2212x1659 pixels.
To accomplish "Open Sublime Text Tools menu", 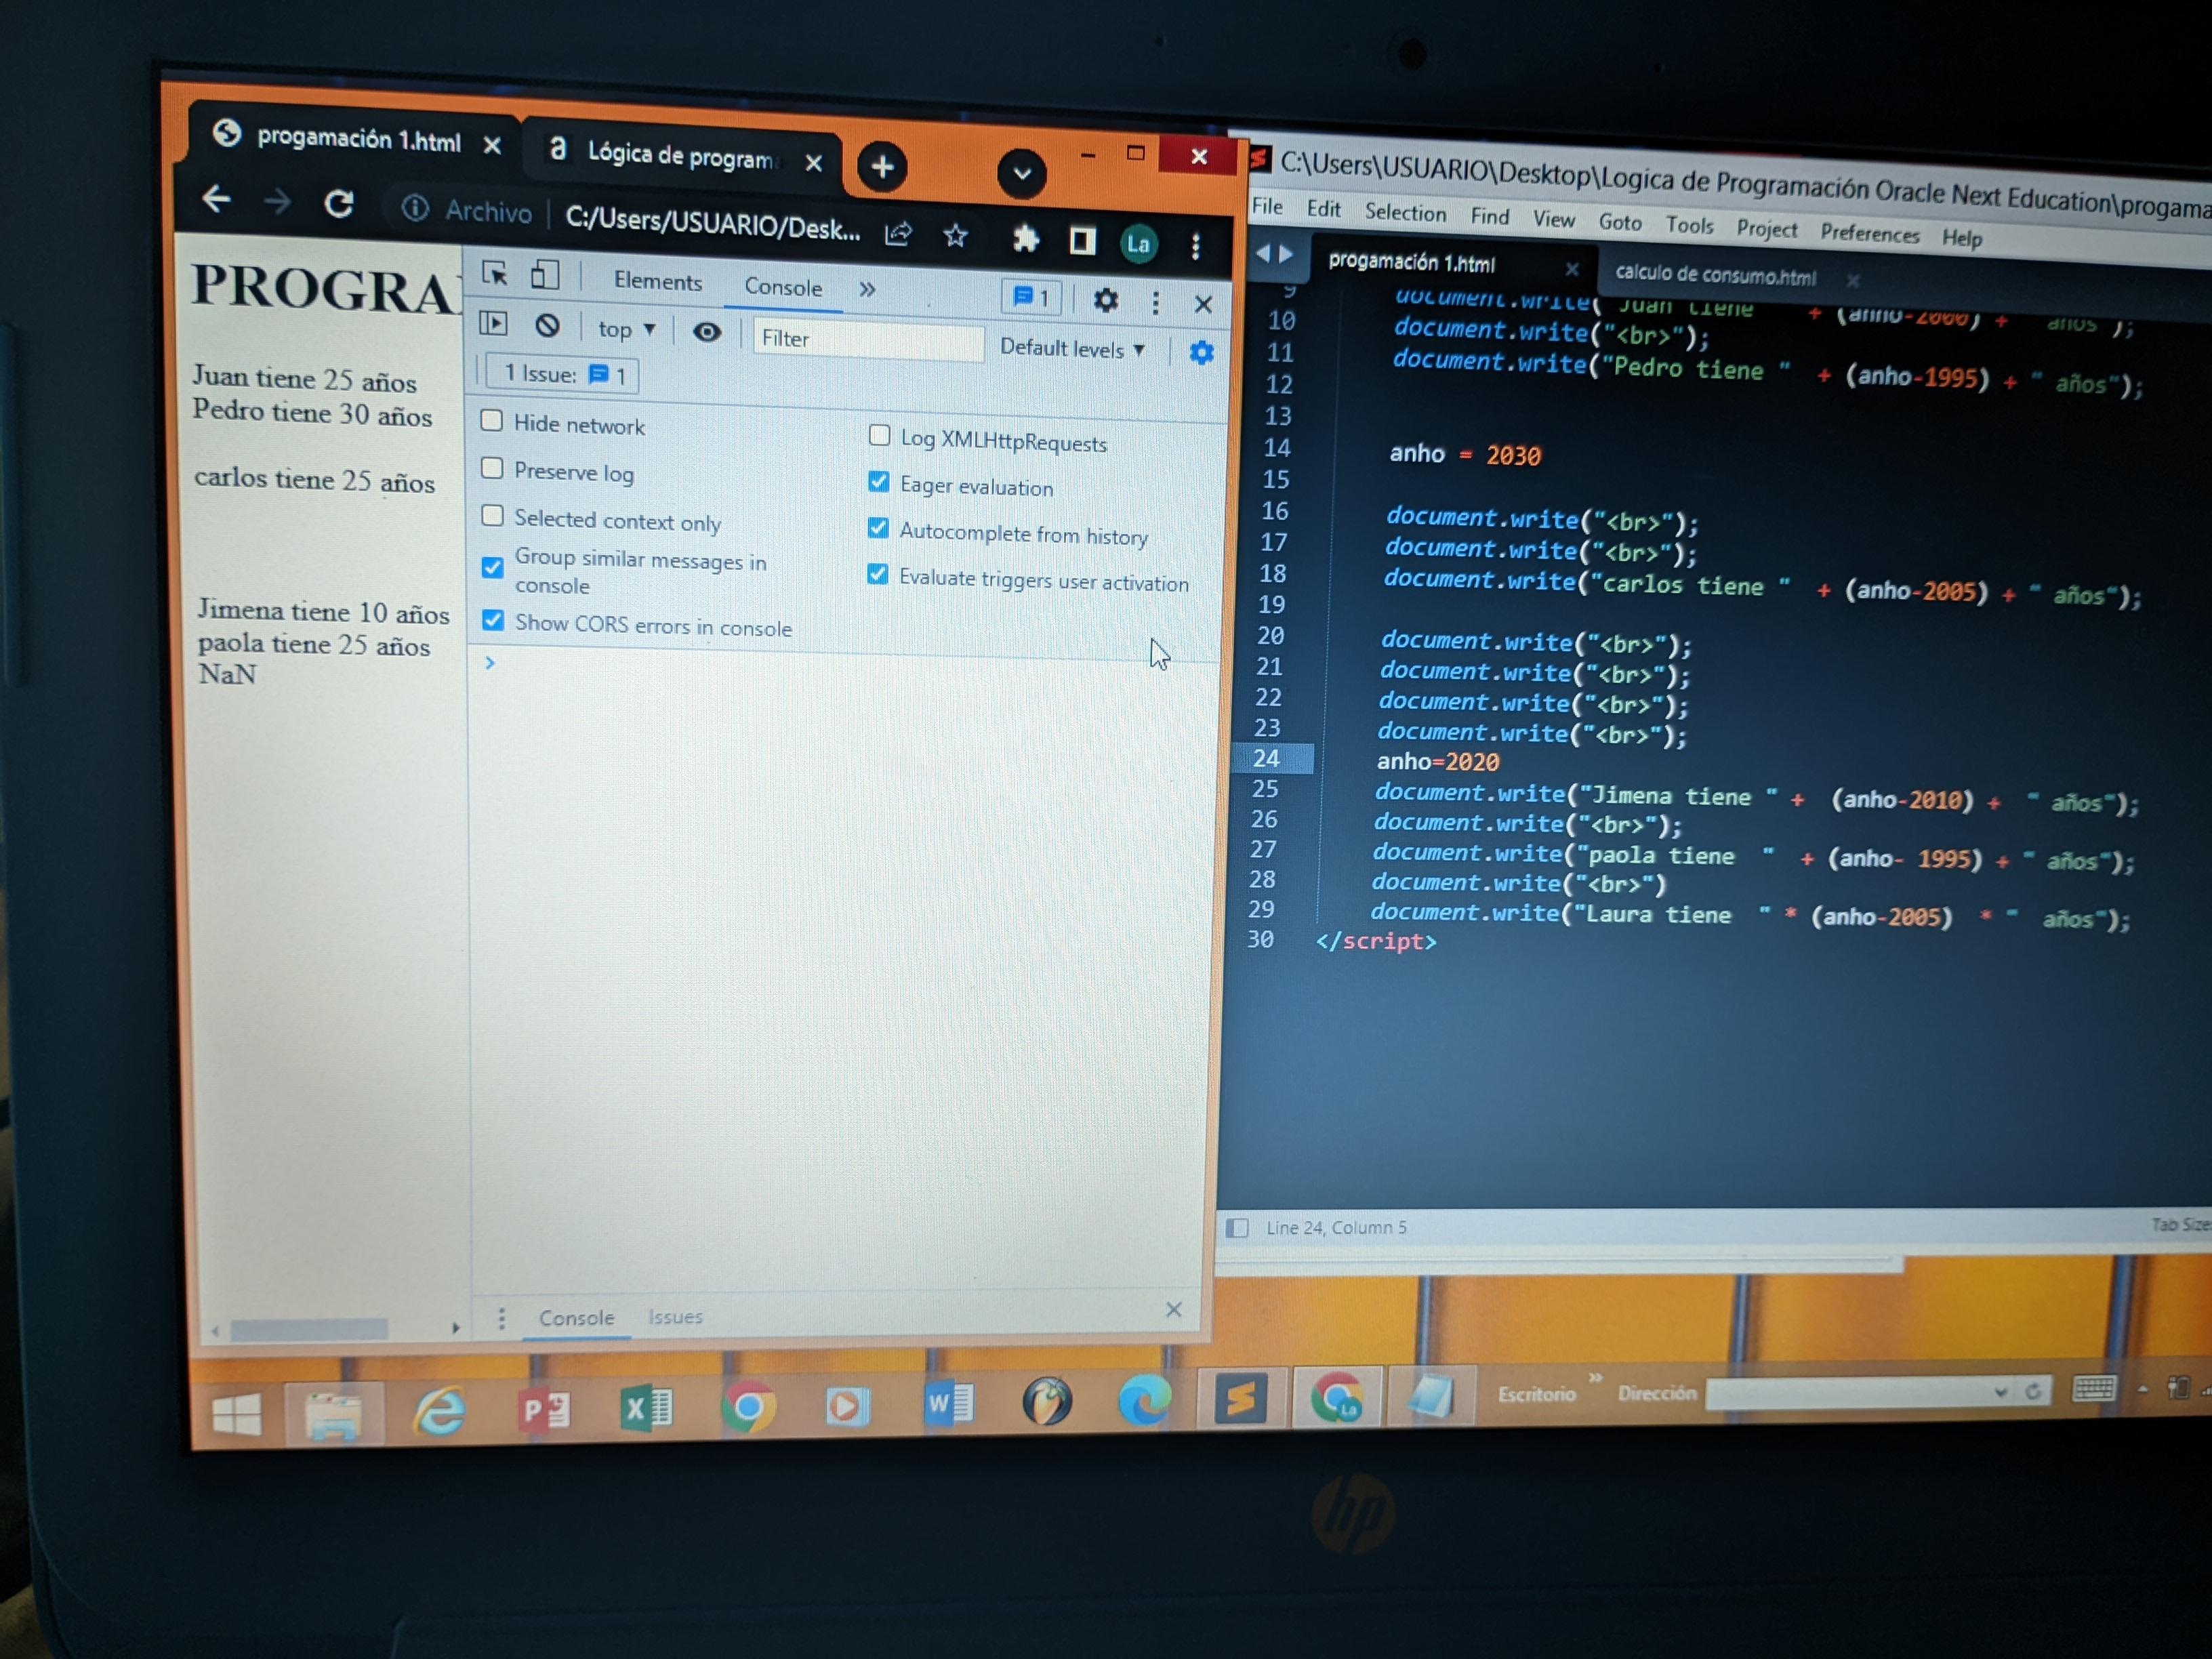I will coord(1689,225).
